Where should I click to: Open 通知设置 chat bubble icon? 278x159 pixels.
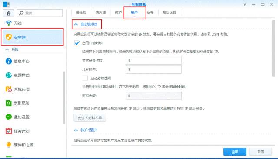[9, 117]
